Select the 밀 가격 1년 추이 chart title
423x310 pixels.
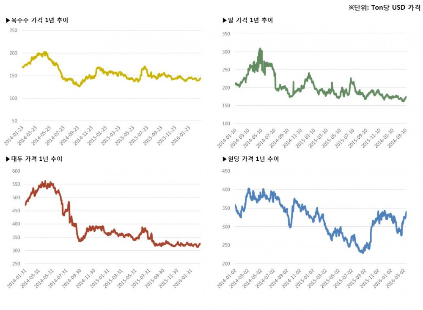click(x=250, y=20)
